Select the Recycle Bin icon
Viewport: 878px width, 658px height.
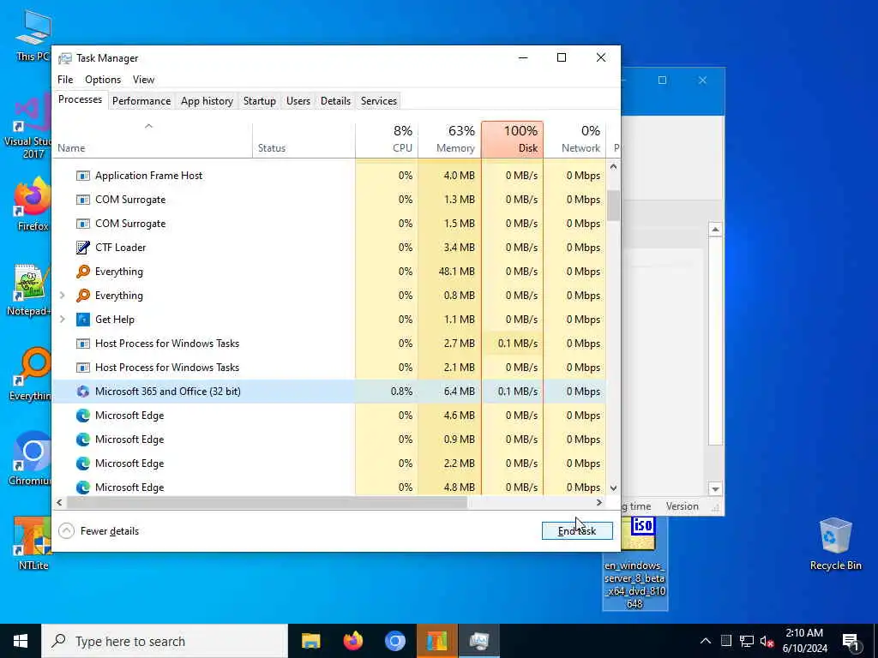coord(835,544)
